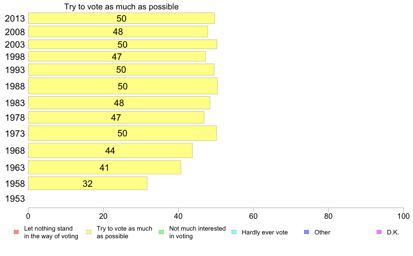The width and height of the screenshot is (413, 256).
Task: Select the 2013 bar showing 50
Action: tap(121, 18)
